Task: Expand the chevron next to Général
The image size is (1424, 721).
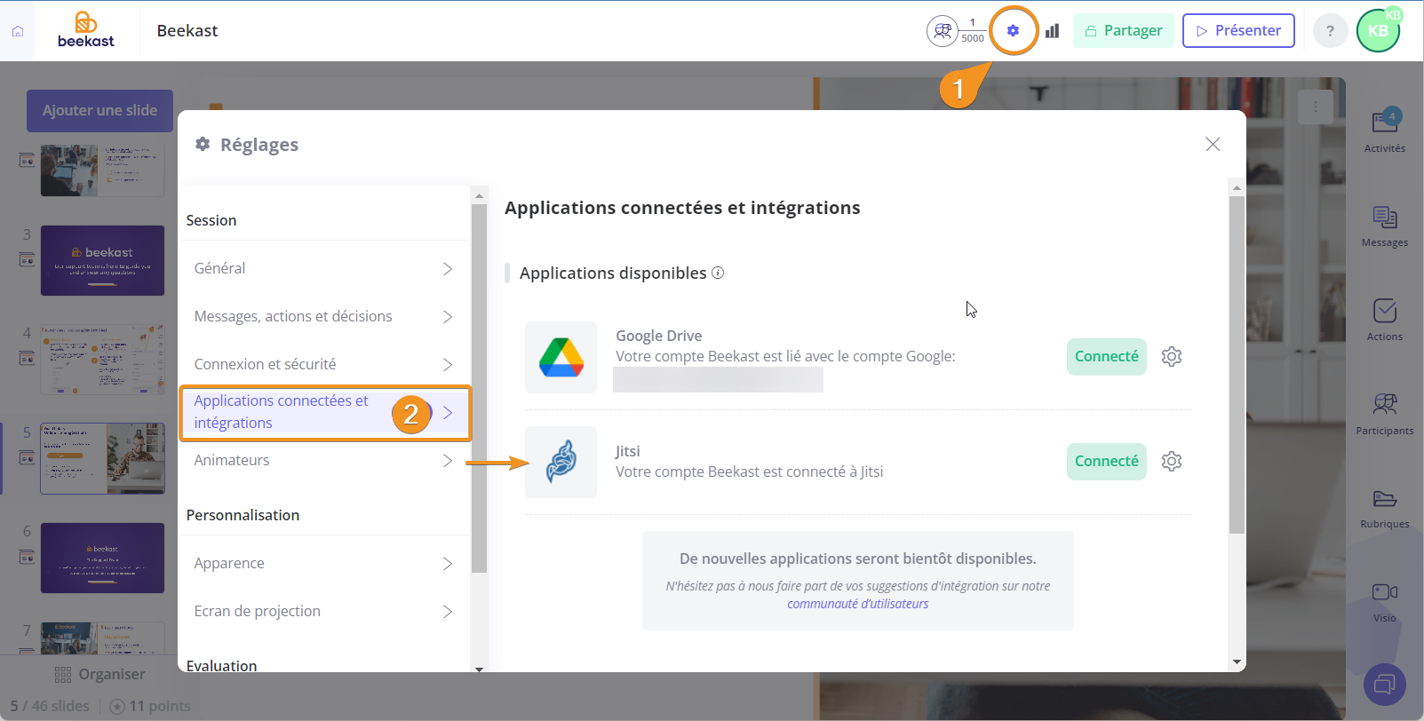Action: click(x=448, y=268)
